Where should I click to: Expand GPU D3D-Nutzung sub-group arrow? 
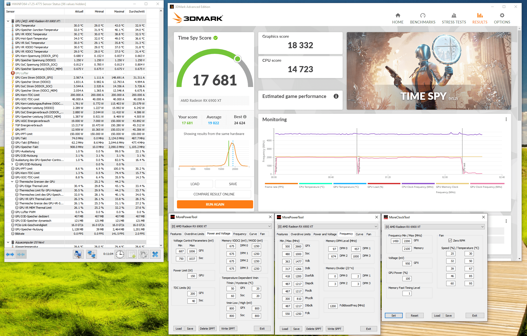12,164
